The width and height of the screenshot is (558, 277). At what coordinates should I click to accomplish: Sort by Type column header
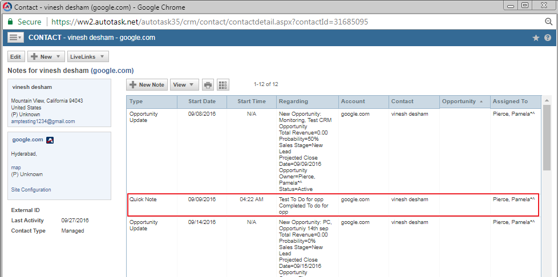[152, 101]
